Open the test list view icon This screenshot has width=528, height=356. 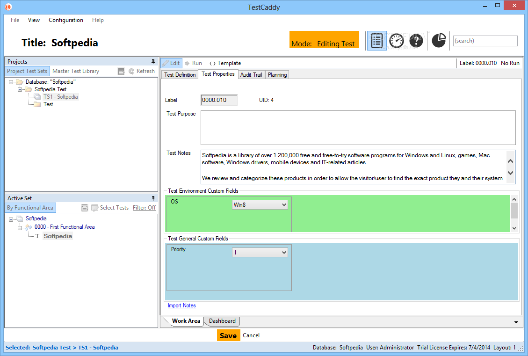click(376, 41)
